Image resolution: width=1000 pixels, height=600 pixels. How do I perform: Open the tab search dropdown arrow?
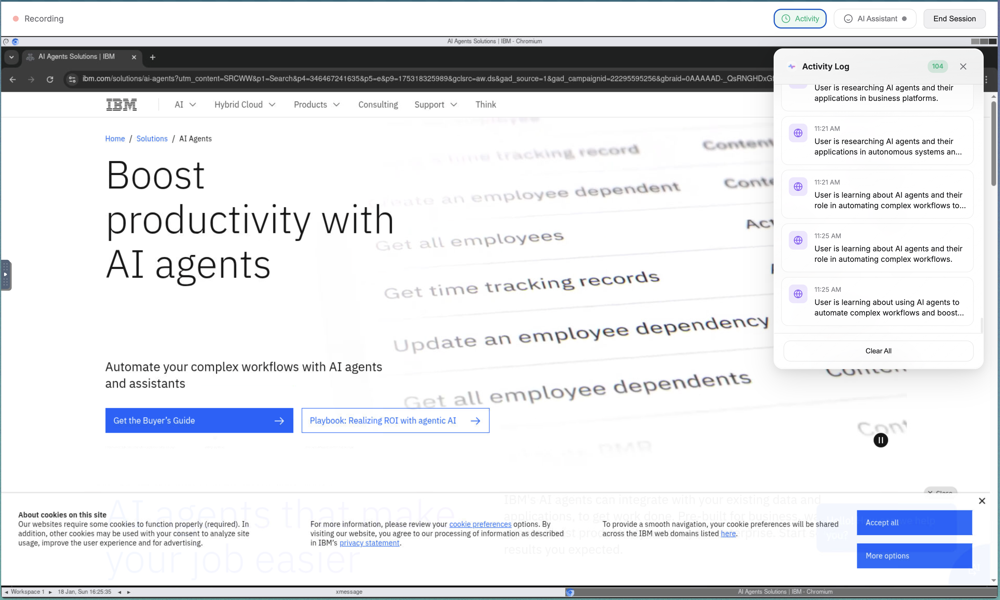11,57
